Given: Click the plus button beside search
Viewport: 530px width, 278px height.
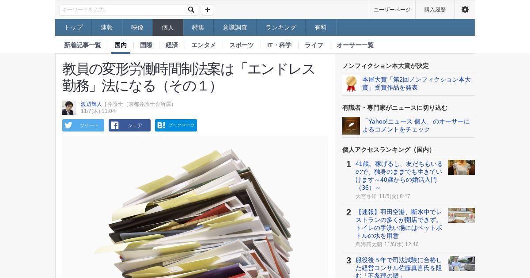Looking at the screenshot, I should tap(208, 10).
